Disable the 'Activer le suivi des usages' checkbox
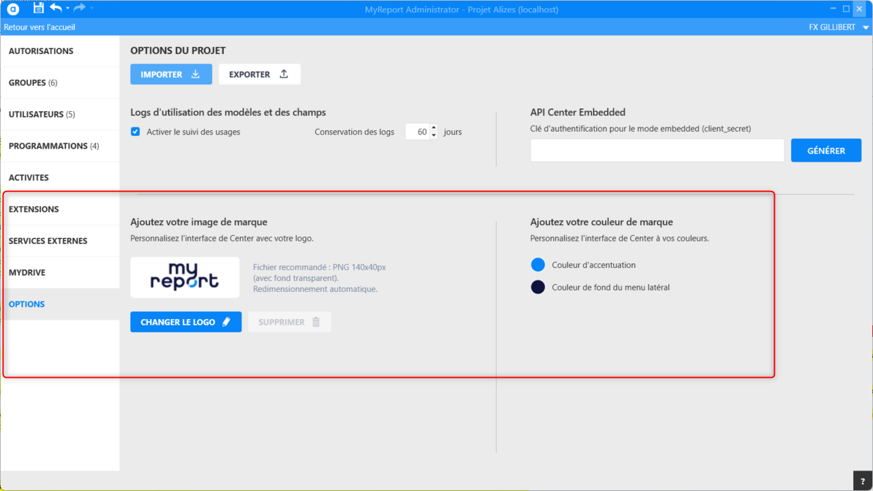 pyautogui.click(x=135, y=132)
